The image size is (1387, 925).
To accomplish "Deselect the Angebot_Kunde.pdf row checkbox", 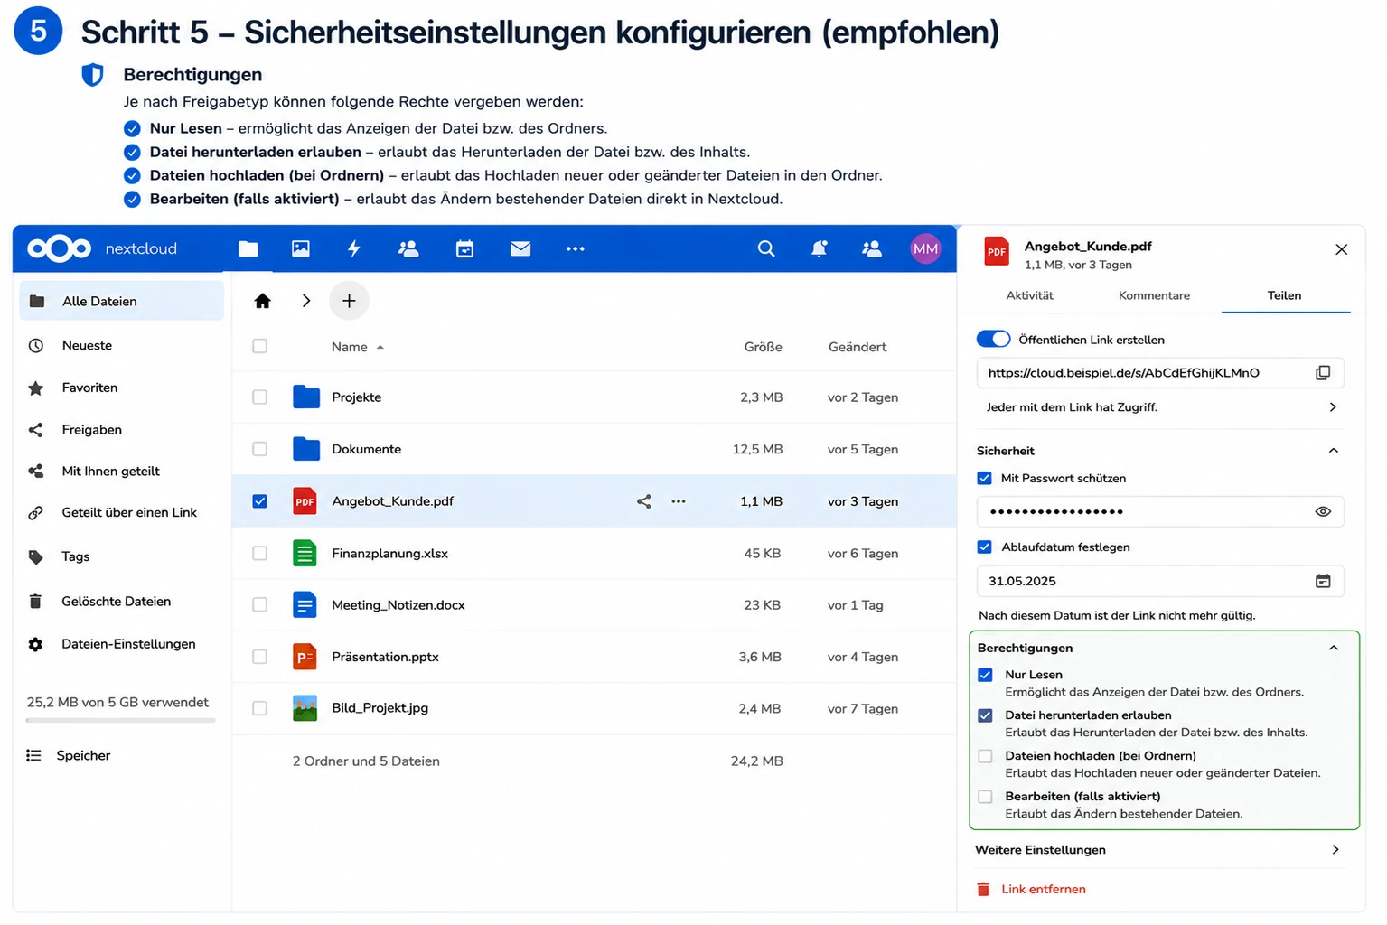I will tap(260, 501).
